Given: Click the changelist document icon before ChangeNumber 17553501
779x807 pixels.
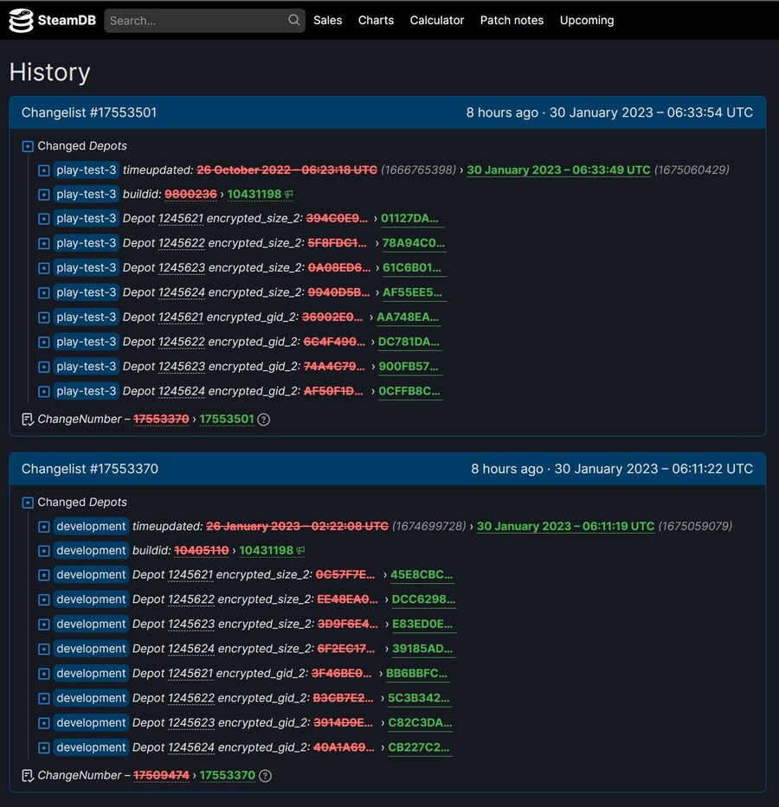Looking at the screenshot, I should pos(26,419).
